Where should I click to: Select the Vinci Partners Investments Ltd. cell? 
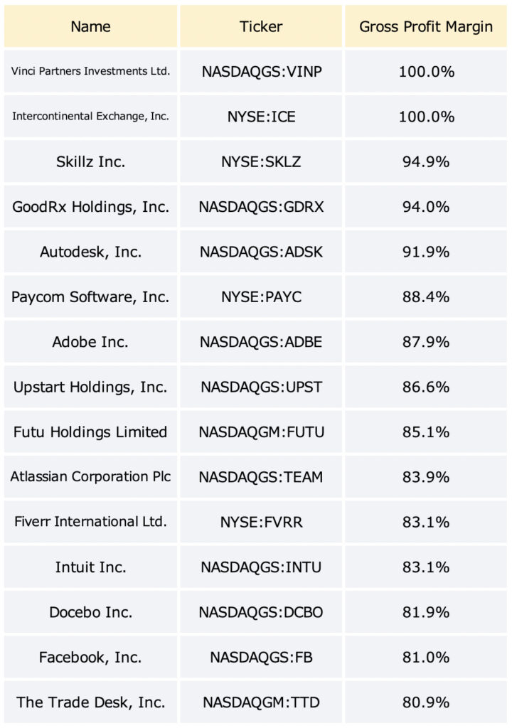point(90,71)
